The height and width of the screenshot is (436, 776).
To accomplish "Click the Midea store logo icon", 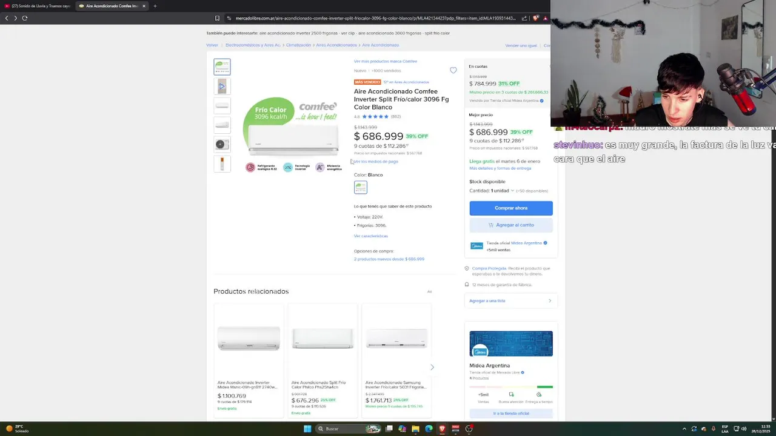I will click(x=477, y=246).
